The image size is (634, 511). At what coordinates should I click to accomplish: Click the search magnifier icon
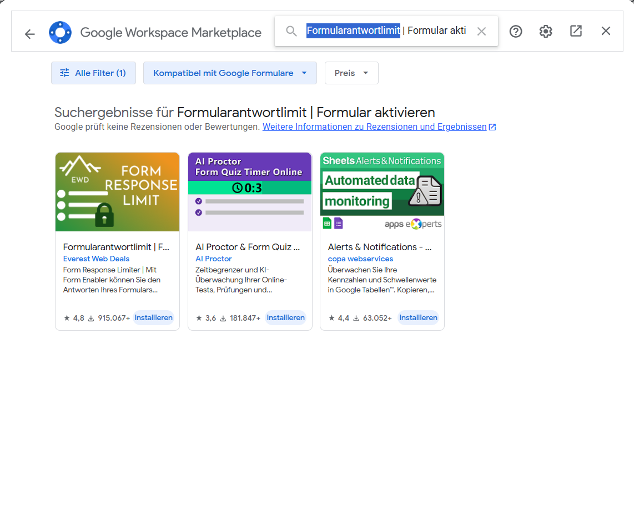click(x=291, y=31)
